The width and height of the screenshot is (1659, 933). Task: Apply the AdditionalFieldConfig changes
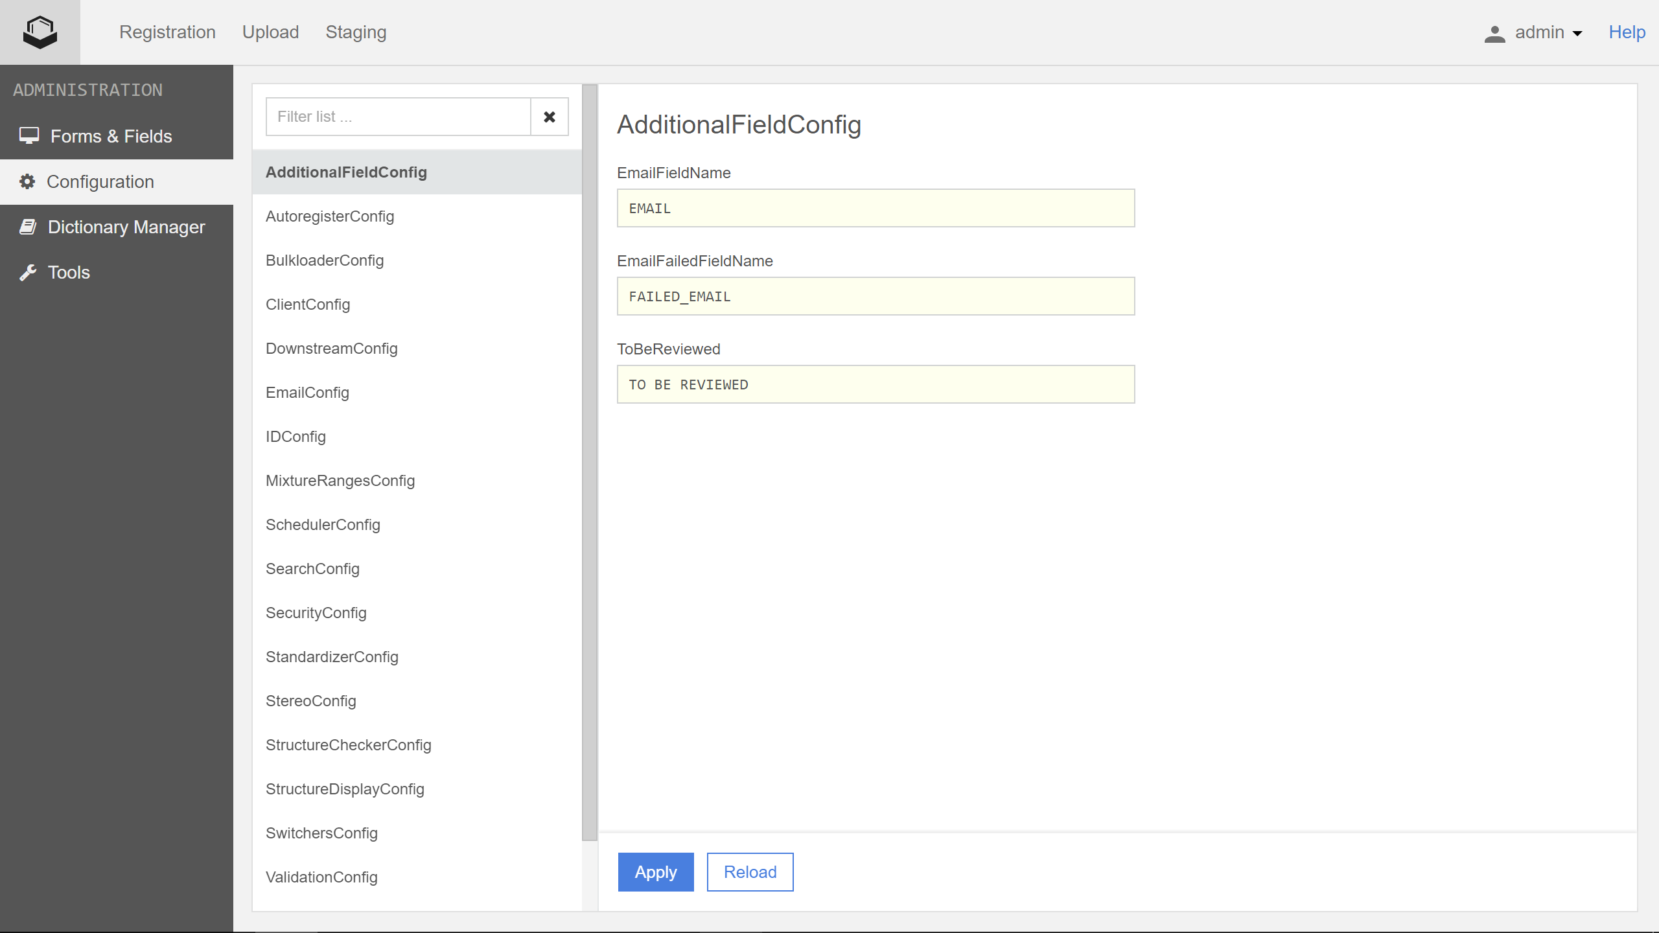[x=655, y=871]
